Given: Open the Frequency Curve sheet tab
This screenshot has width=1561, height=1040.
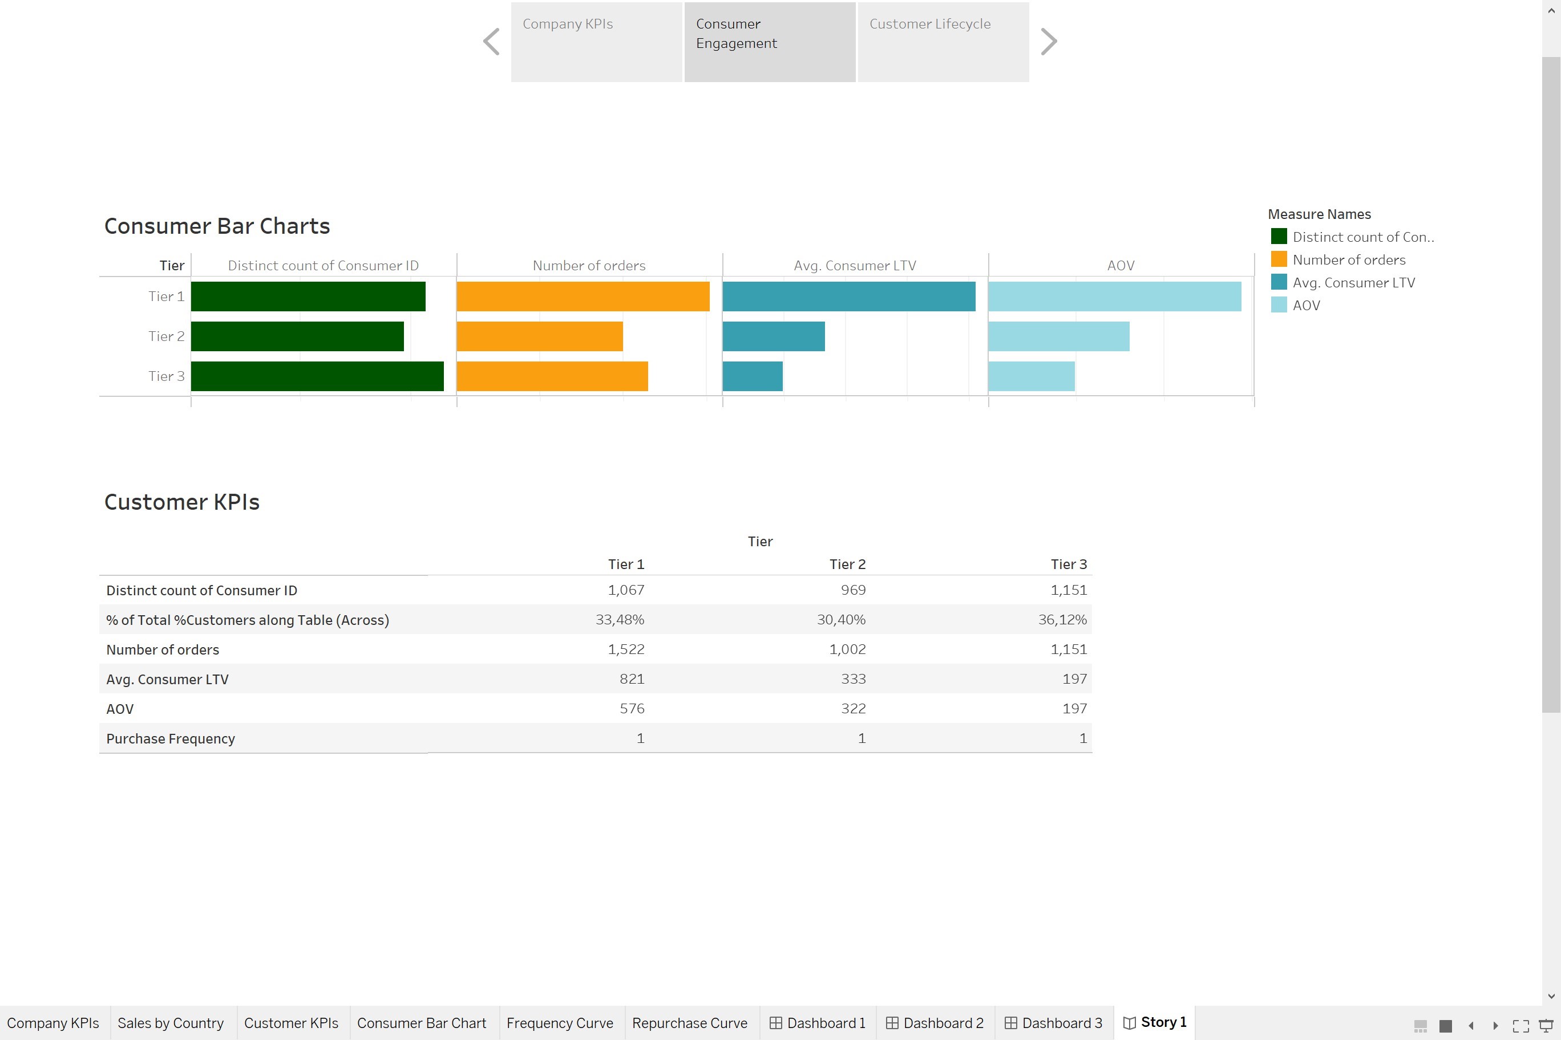Looking at the screenshot, I should 560,1023.
